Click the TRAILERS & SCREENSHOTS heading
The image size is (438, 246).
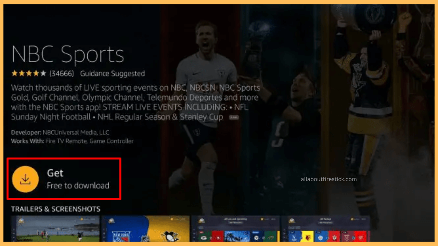(x=55, y=209)
